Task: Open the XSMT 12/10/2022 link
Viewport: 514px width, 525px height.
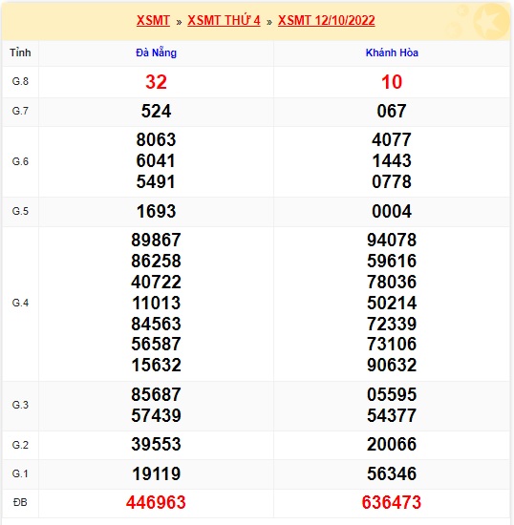Action: click(327, 20)
